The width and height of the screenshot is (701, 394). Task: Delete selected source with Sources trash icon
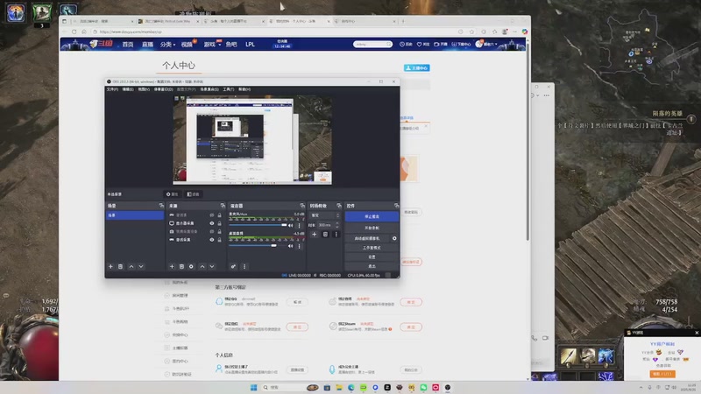click(x=181, y=267)
